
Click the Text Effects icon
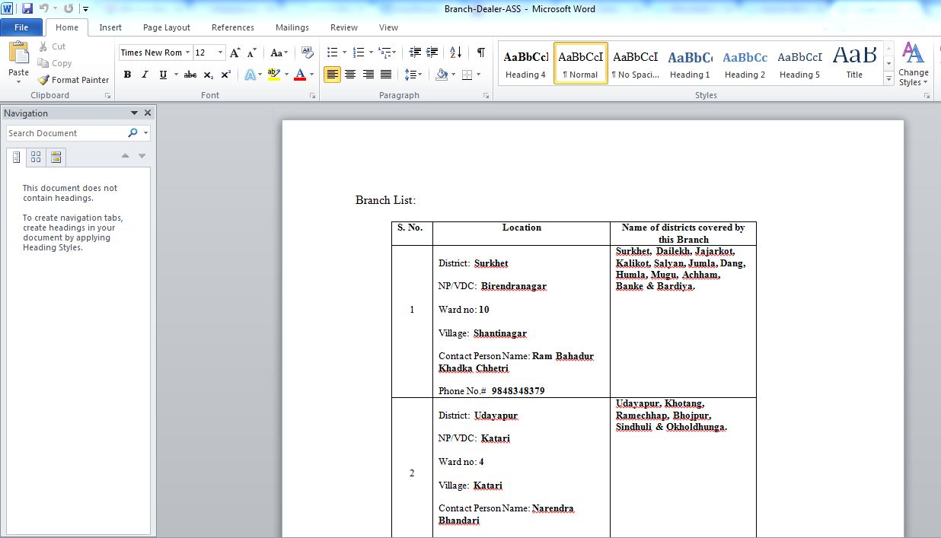coord(250,75)
